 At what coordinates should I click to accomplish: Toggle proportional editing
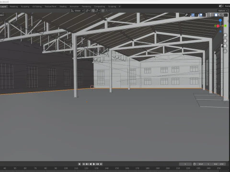[x=103, y=11]
